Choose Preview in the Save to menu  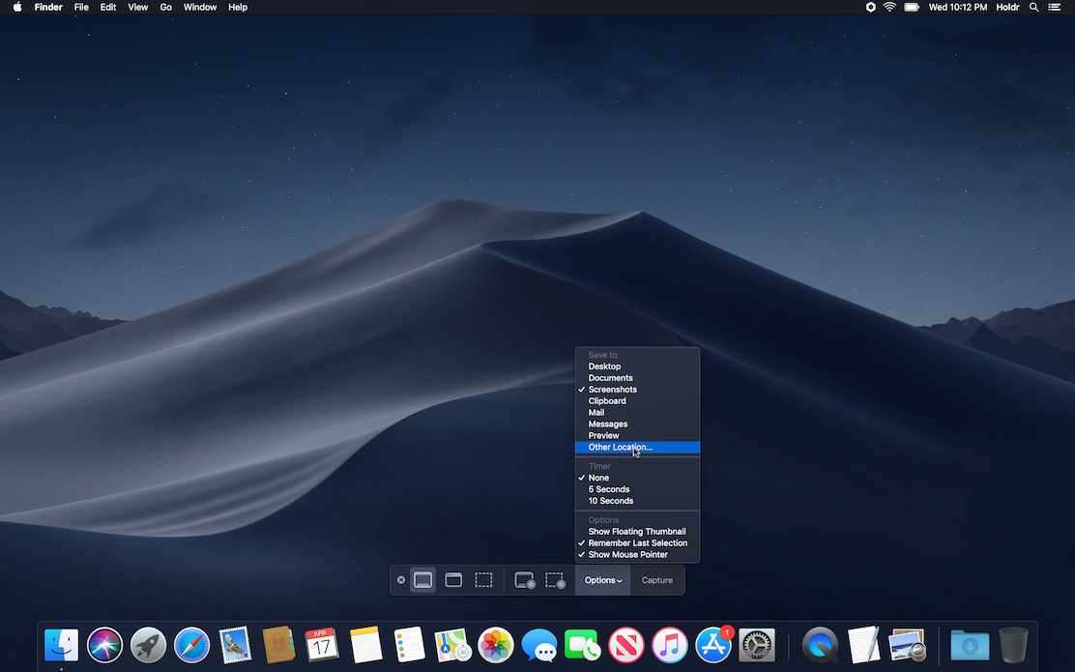(x=638, y=435)
